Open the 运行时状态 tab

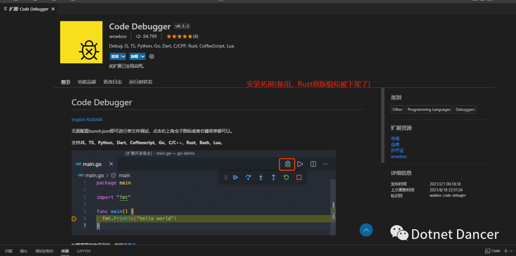coord(140,82)
